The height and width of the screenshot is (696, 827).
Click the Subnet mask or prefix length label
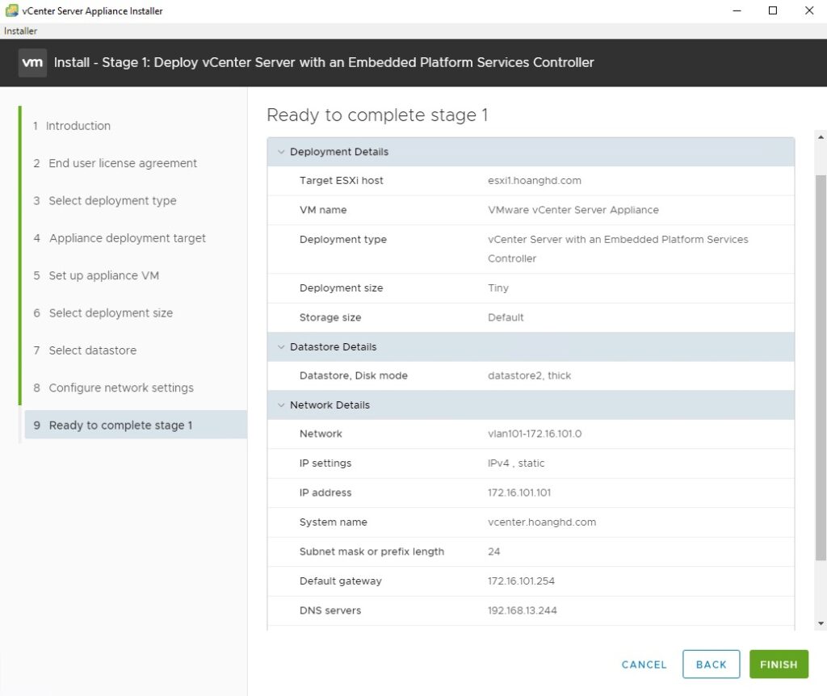point(372,551)
